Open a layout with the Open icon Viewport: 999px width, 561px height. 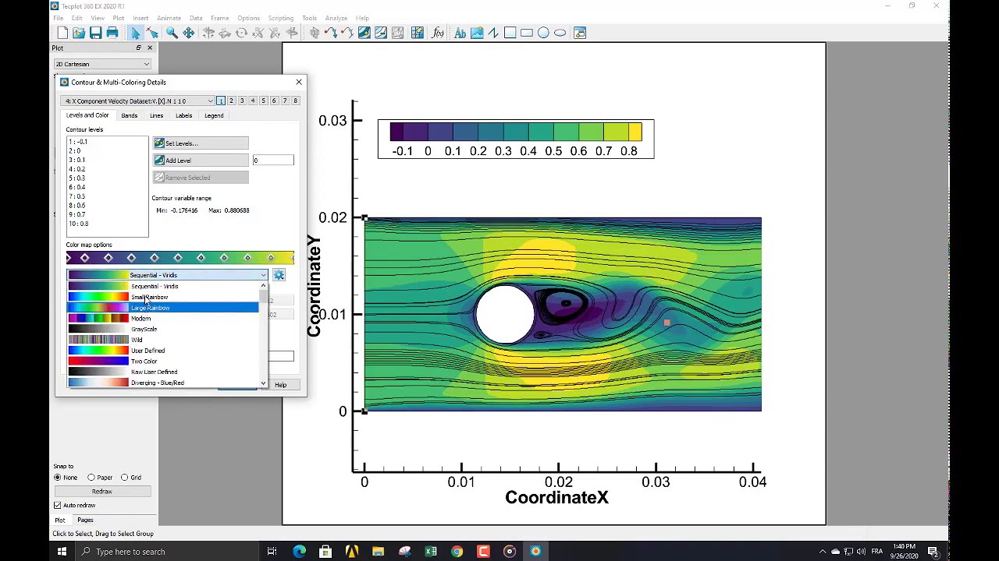pos(79,33)
